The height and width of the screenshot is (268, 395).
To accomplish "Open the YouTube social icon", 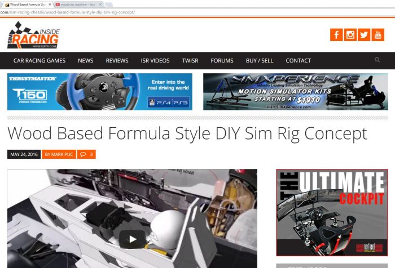I will click(378, 35).
